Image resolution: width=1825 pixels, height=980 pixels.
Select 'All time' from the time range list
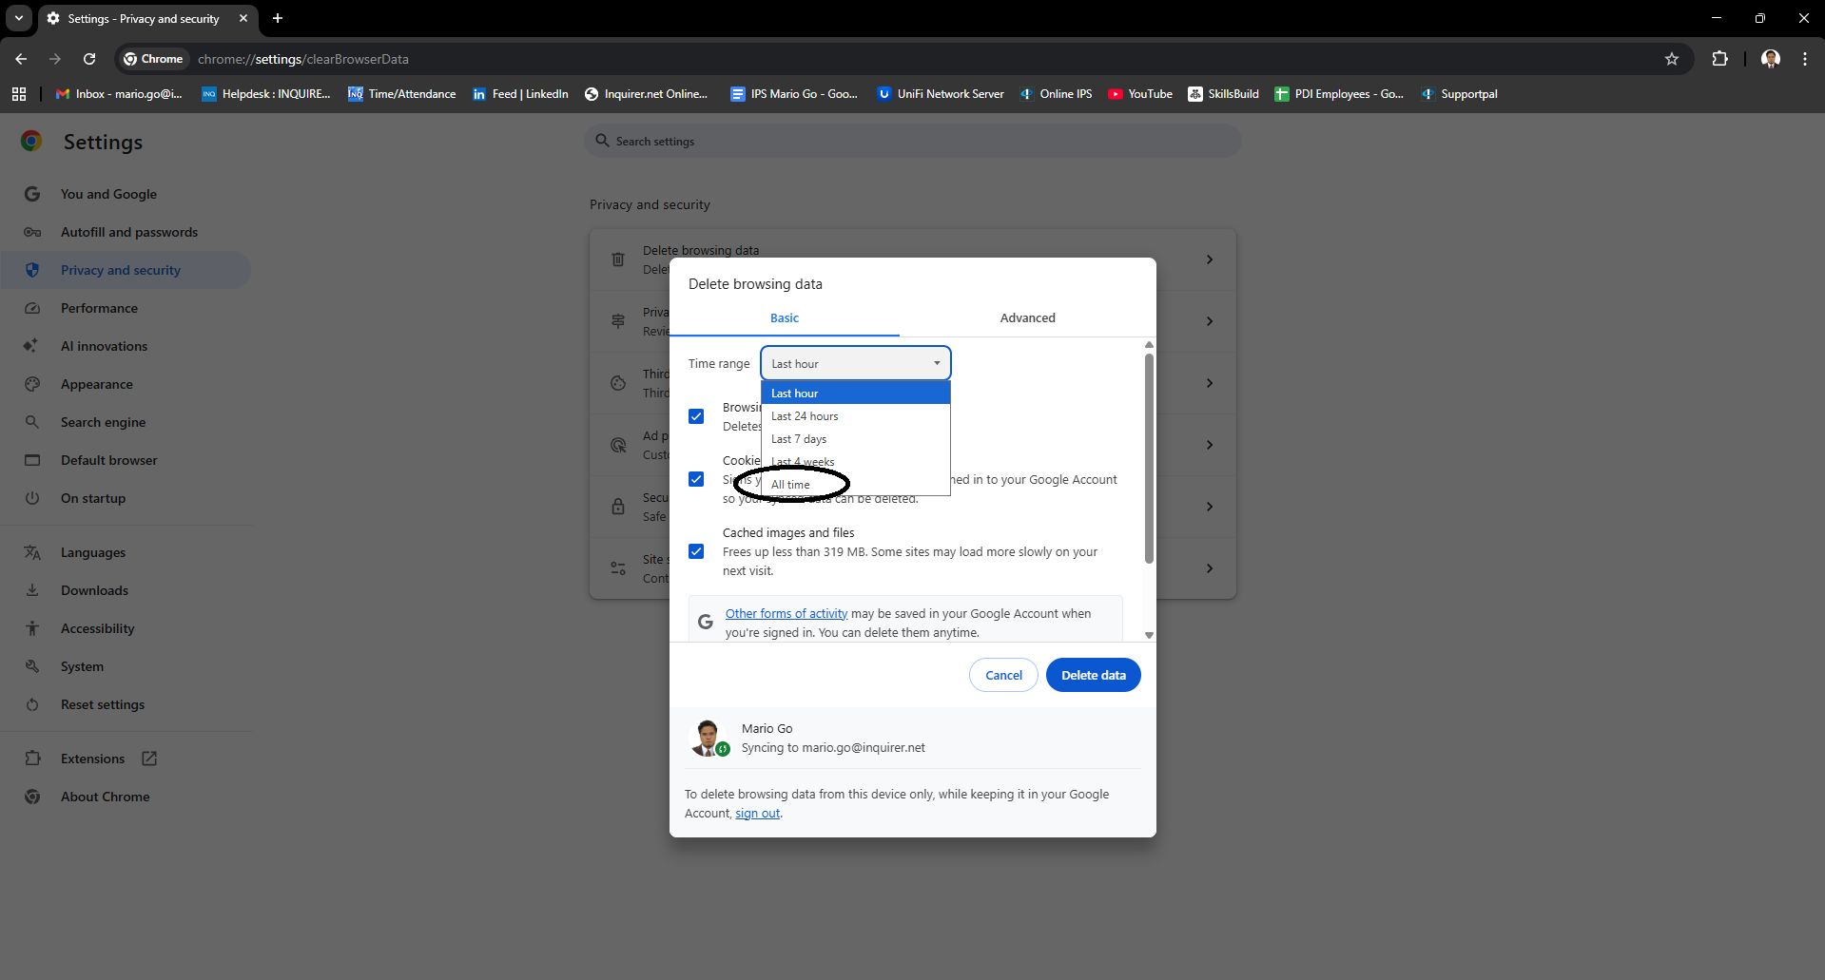791,485
